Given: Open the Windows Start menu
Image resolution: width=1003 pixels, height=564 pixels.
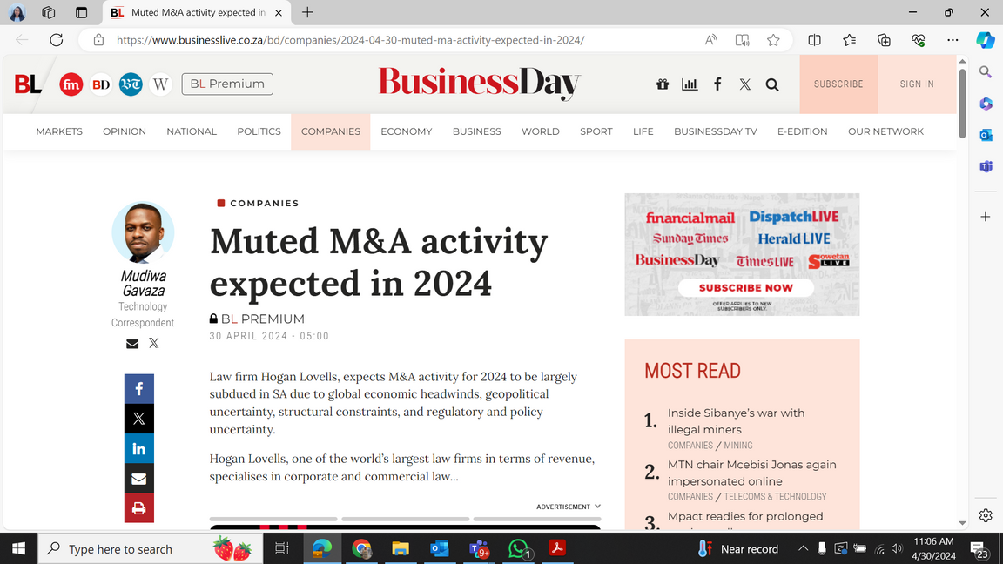Looking at the screenshot, I should click(18, 548).
